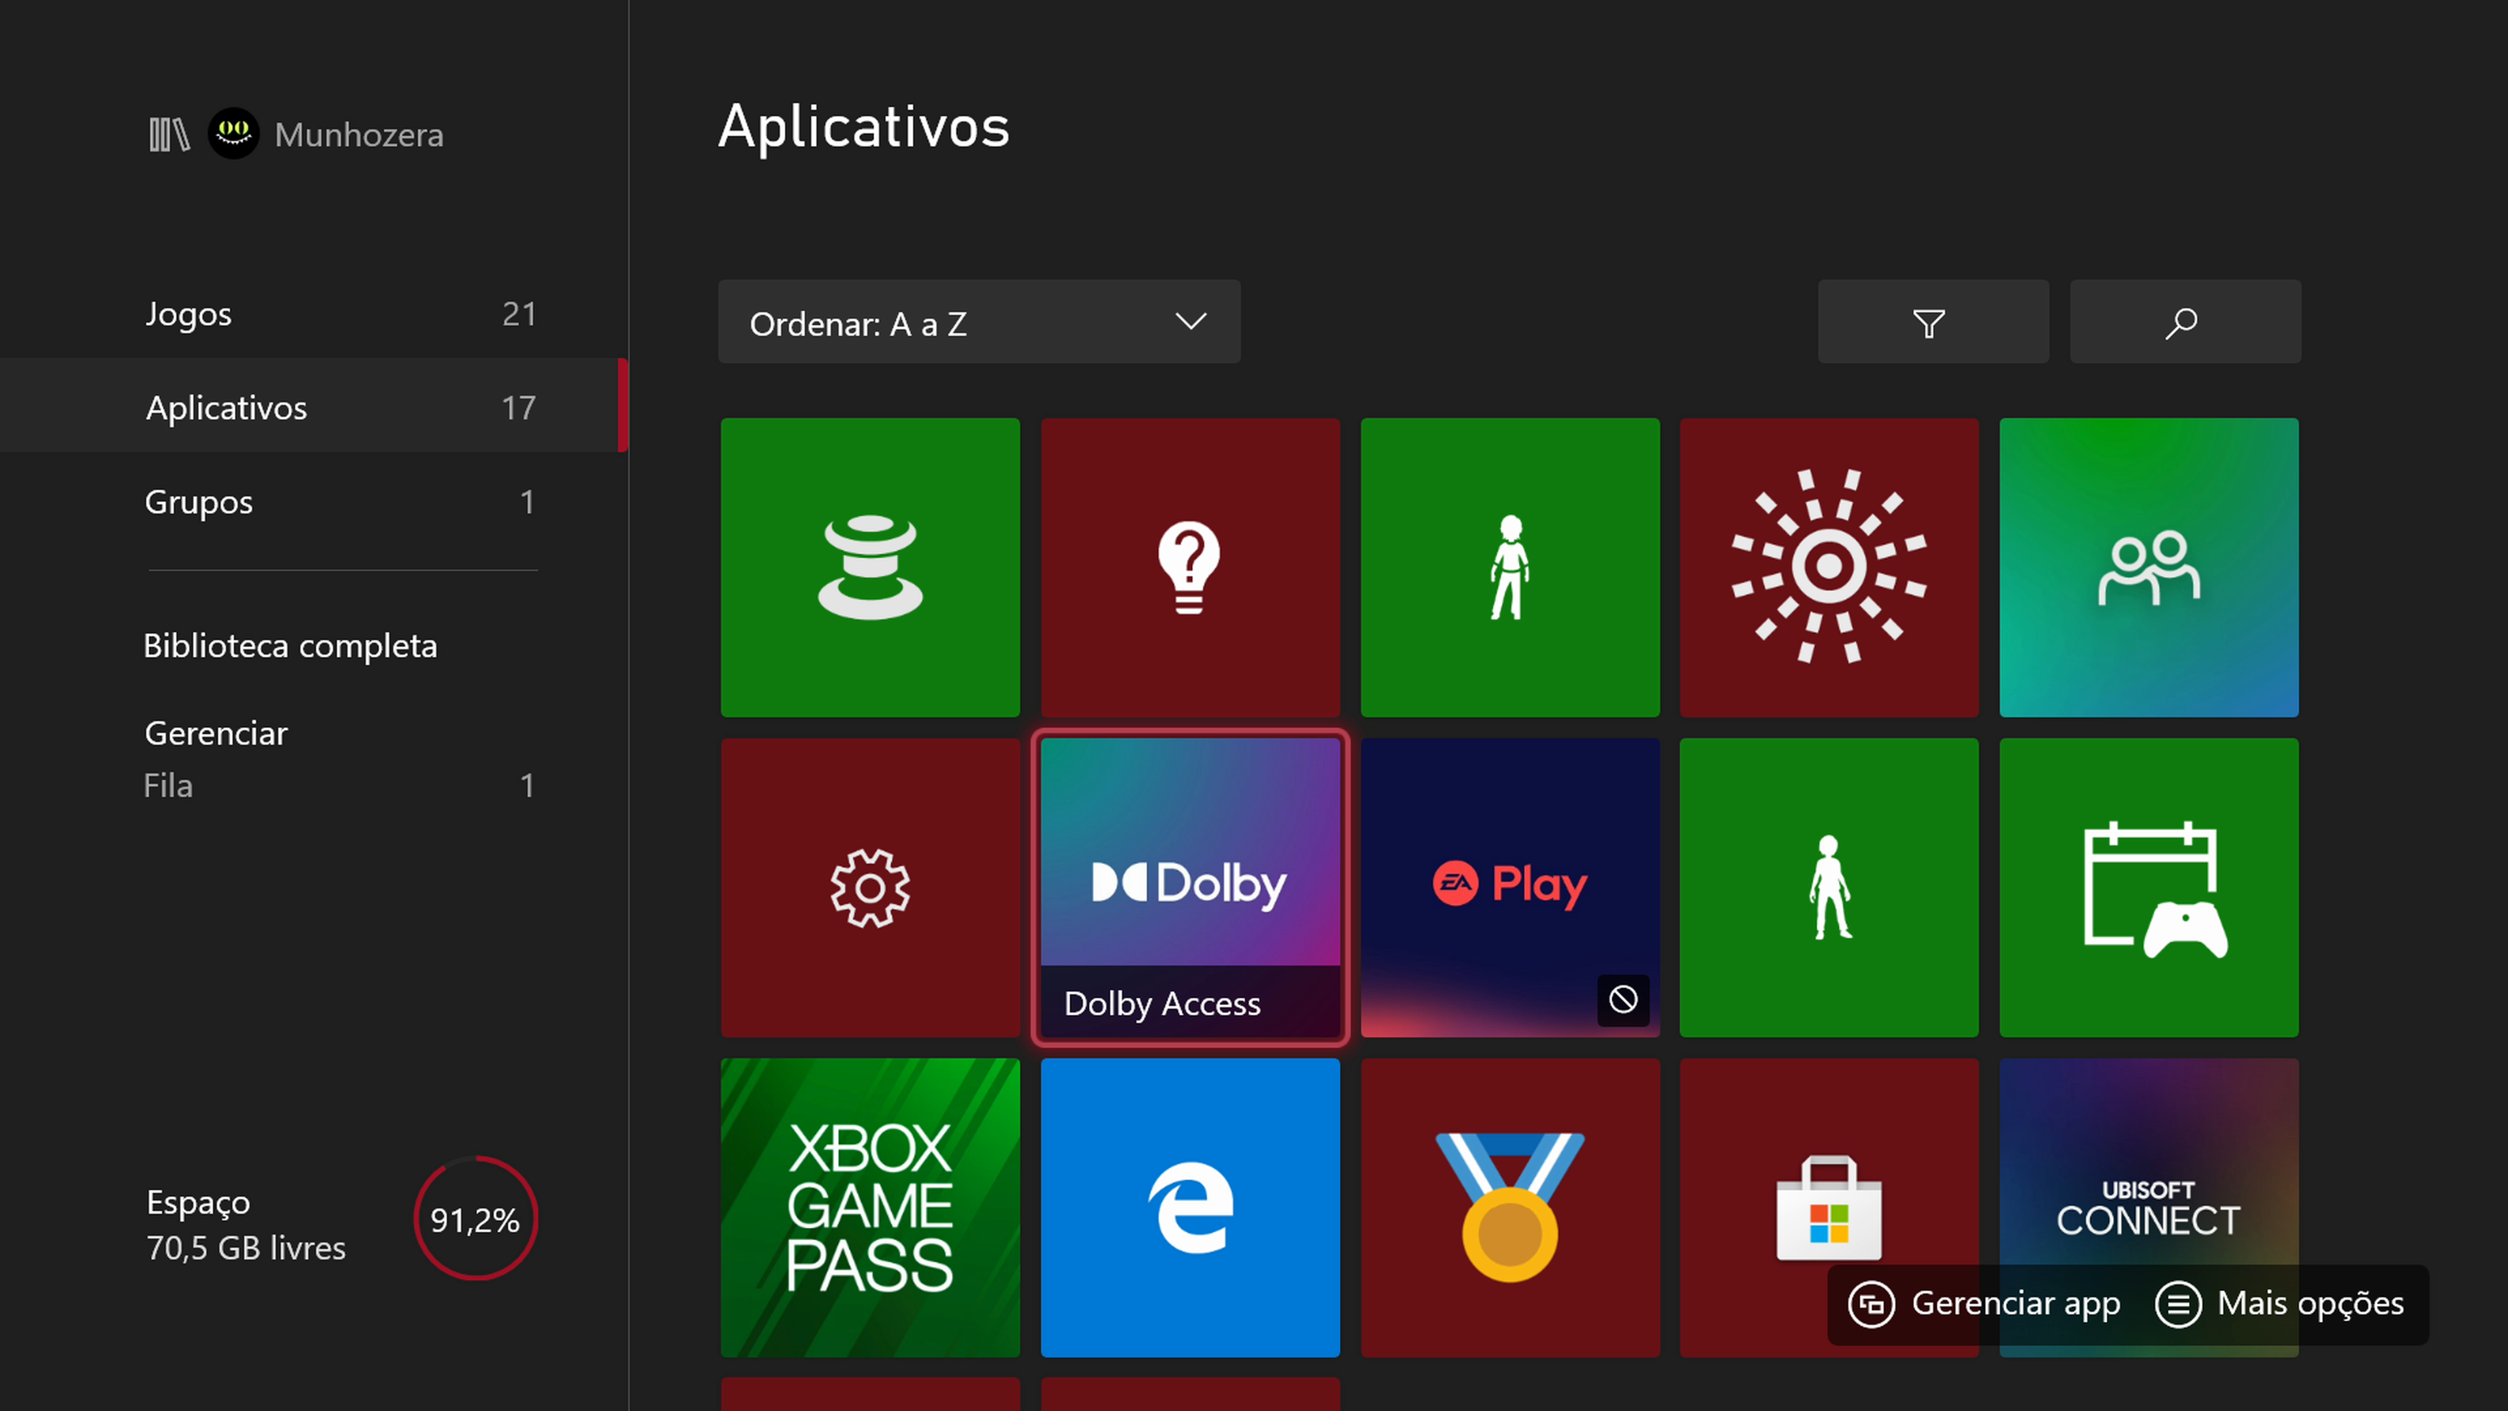Open Biblioteca completa
Viewport: 2508px width, 1411px height.
(290, 645)
